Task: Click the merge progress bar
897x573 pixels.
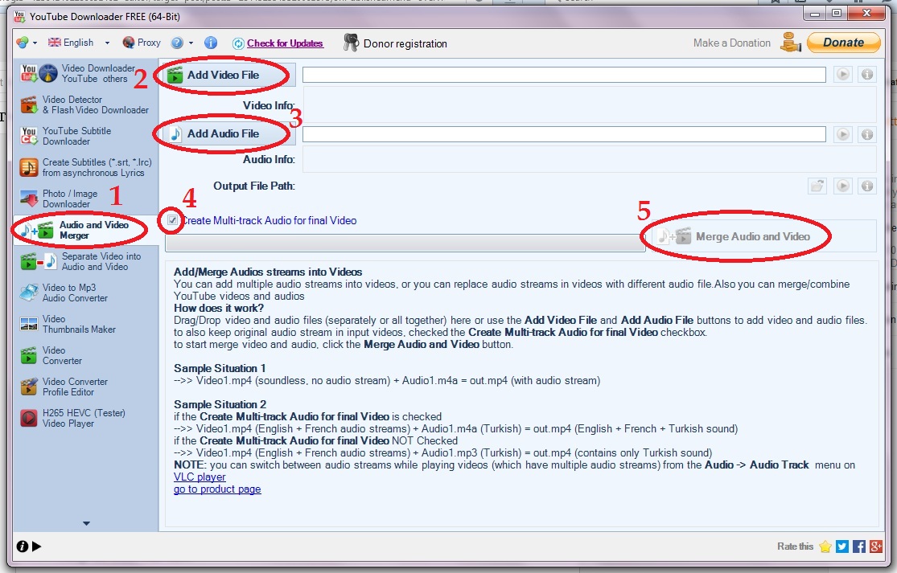Action: 405,243
